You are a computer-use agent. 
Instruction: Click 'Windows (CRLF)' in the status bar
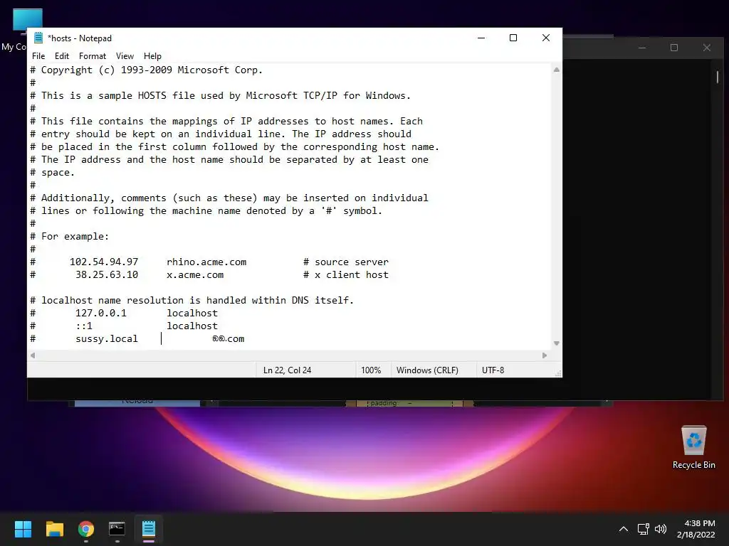click(427, 370)
